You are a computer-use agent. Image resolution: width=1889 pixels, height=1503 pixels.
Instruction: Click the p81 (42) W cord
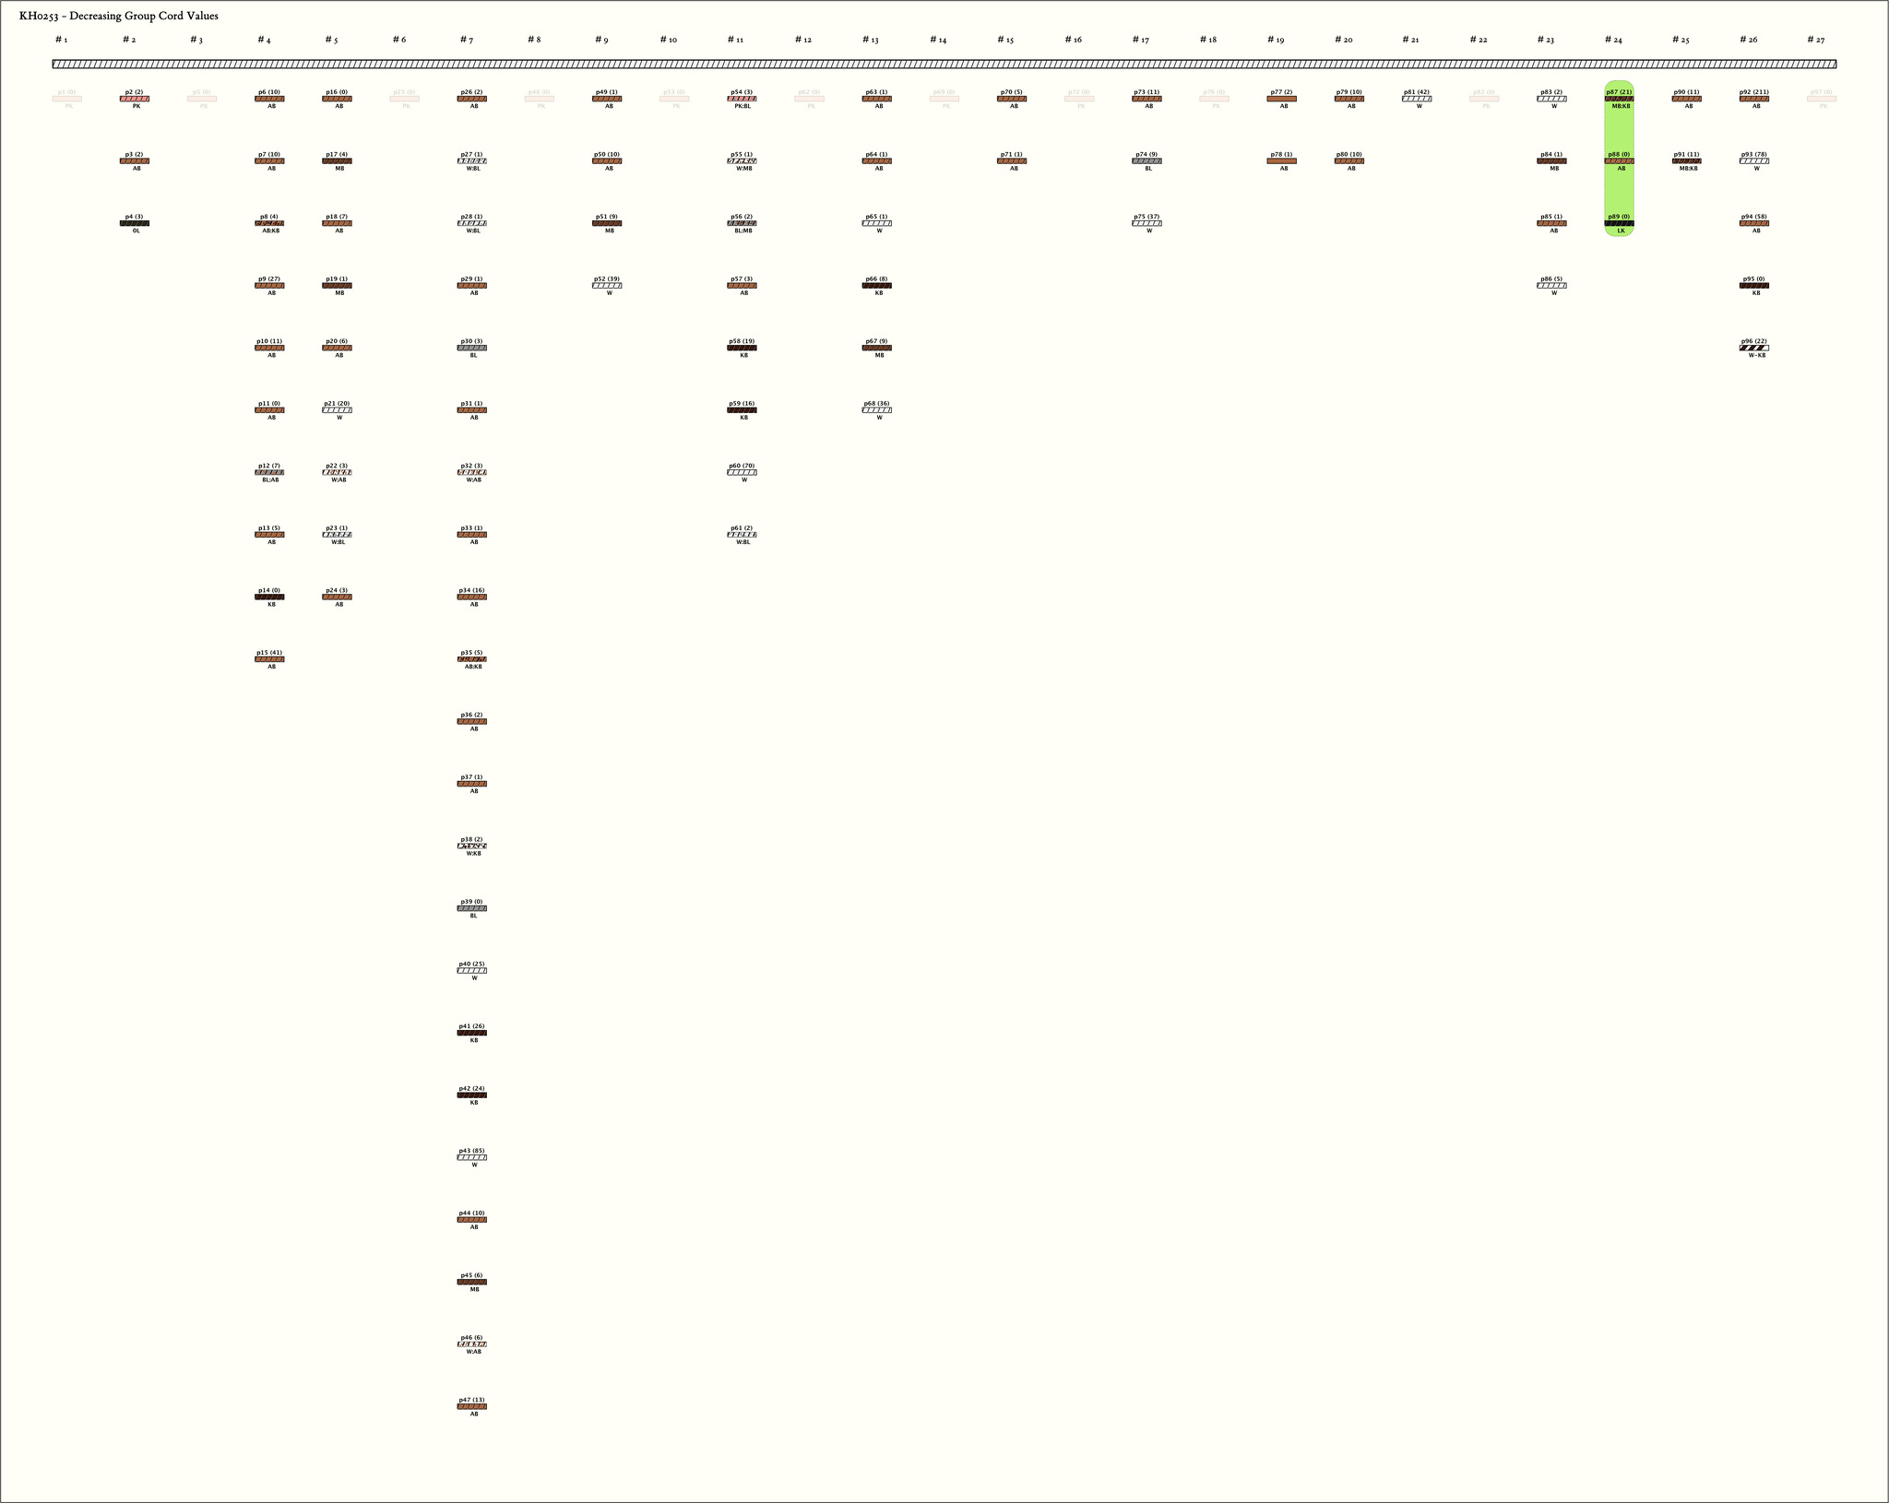click(x=1417, y=99)
